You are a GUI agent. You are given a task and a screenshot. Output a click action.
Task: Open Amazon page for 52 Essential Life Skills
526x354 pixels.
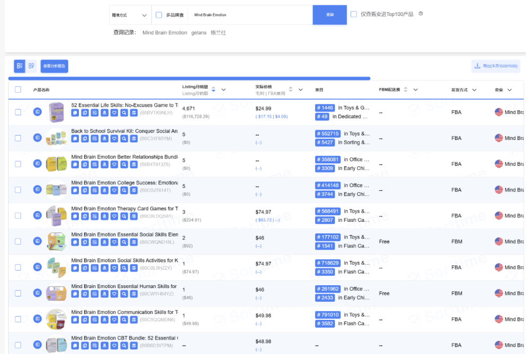coord(104,113)
